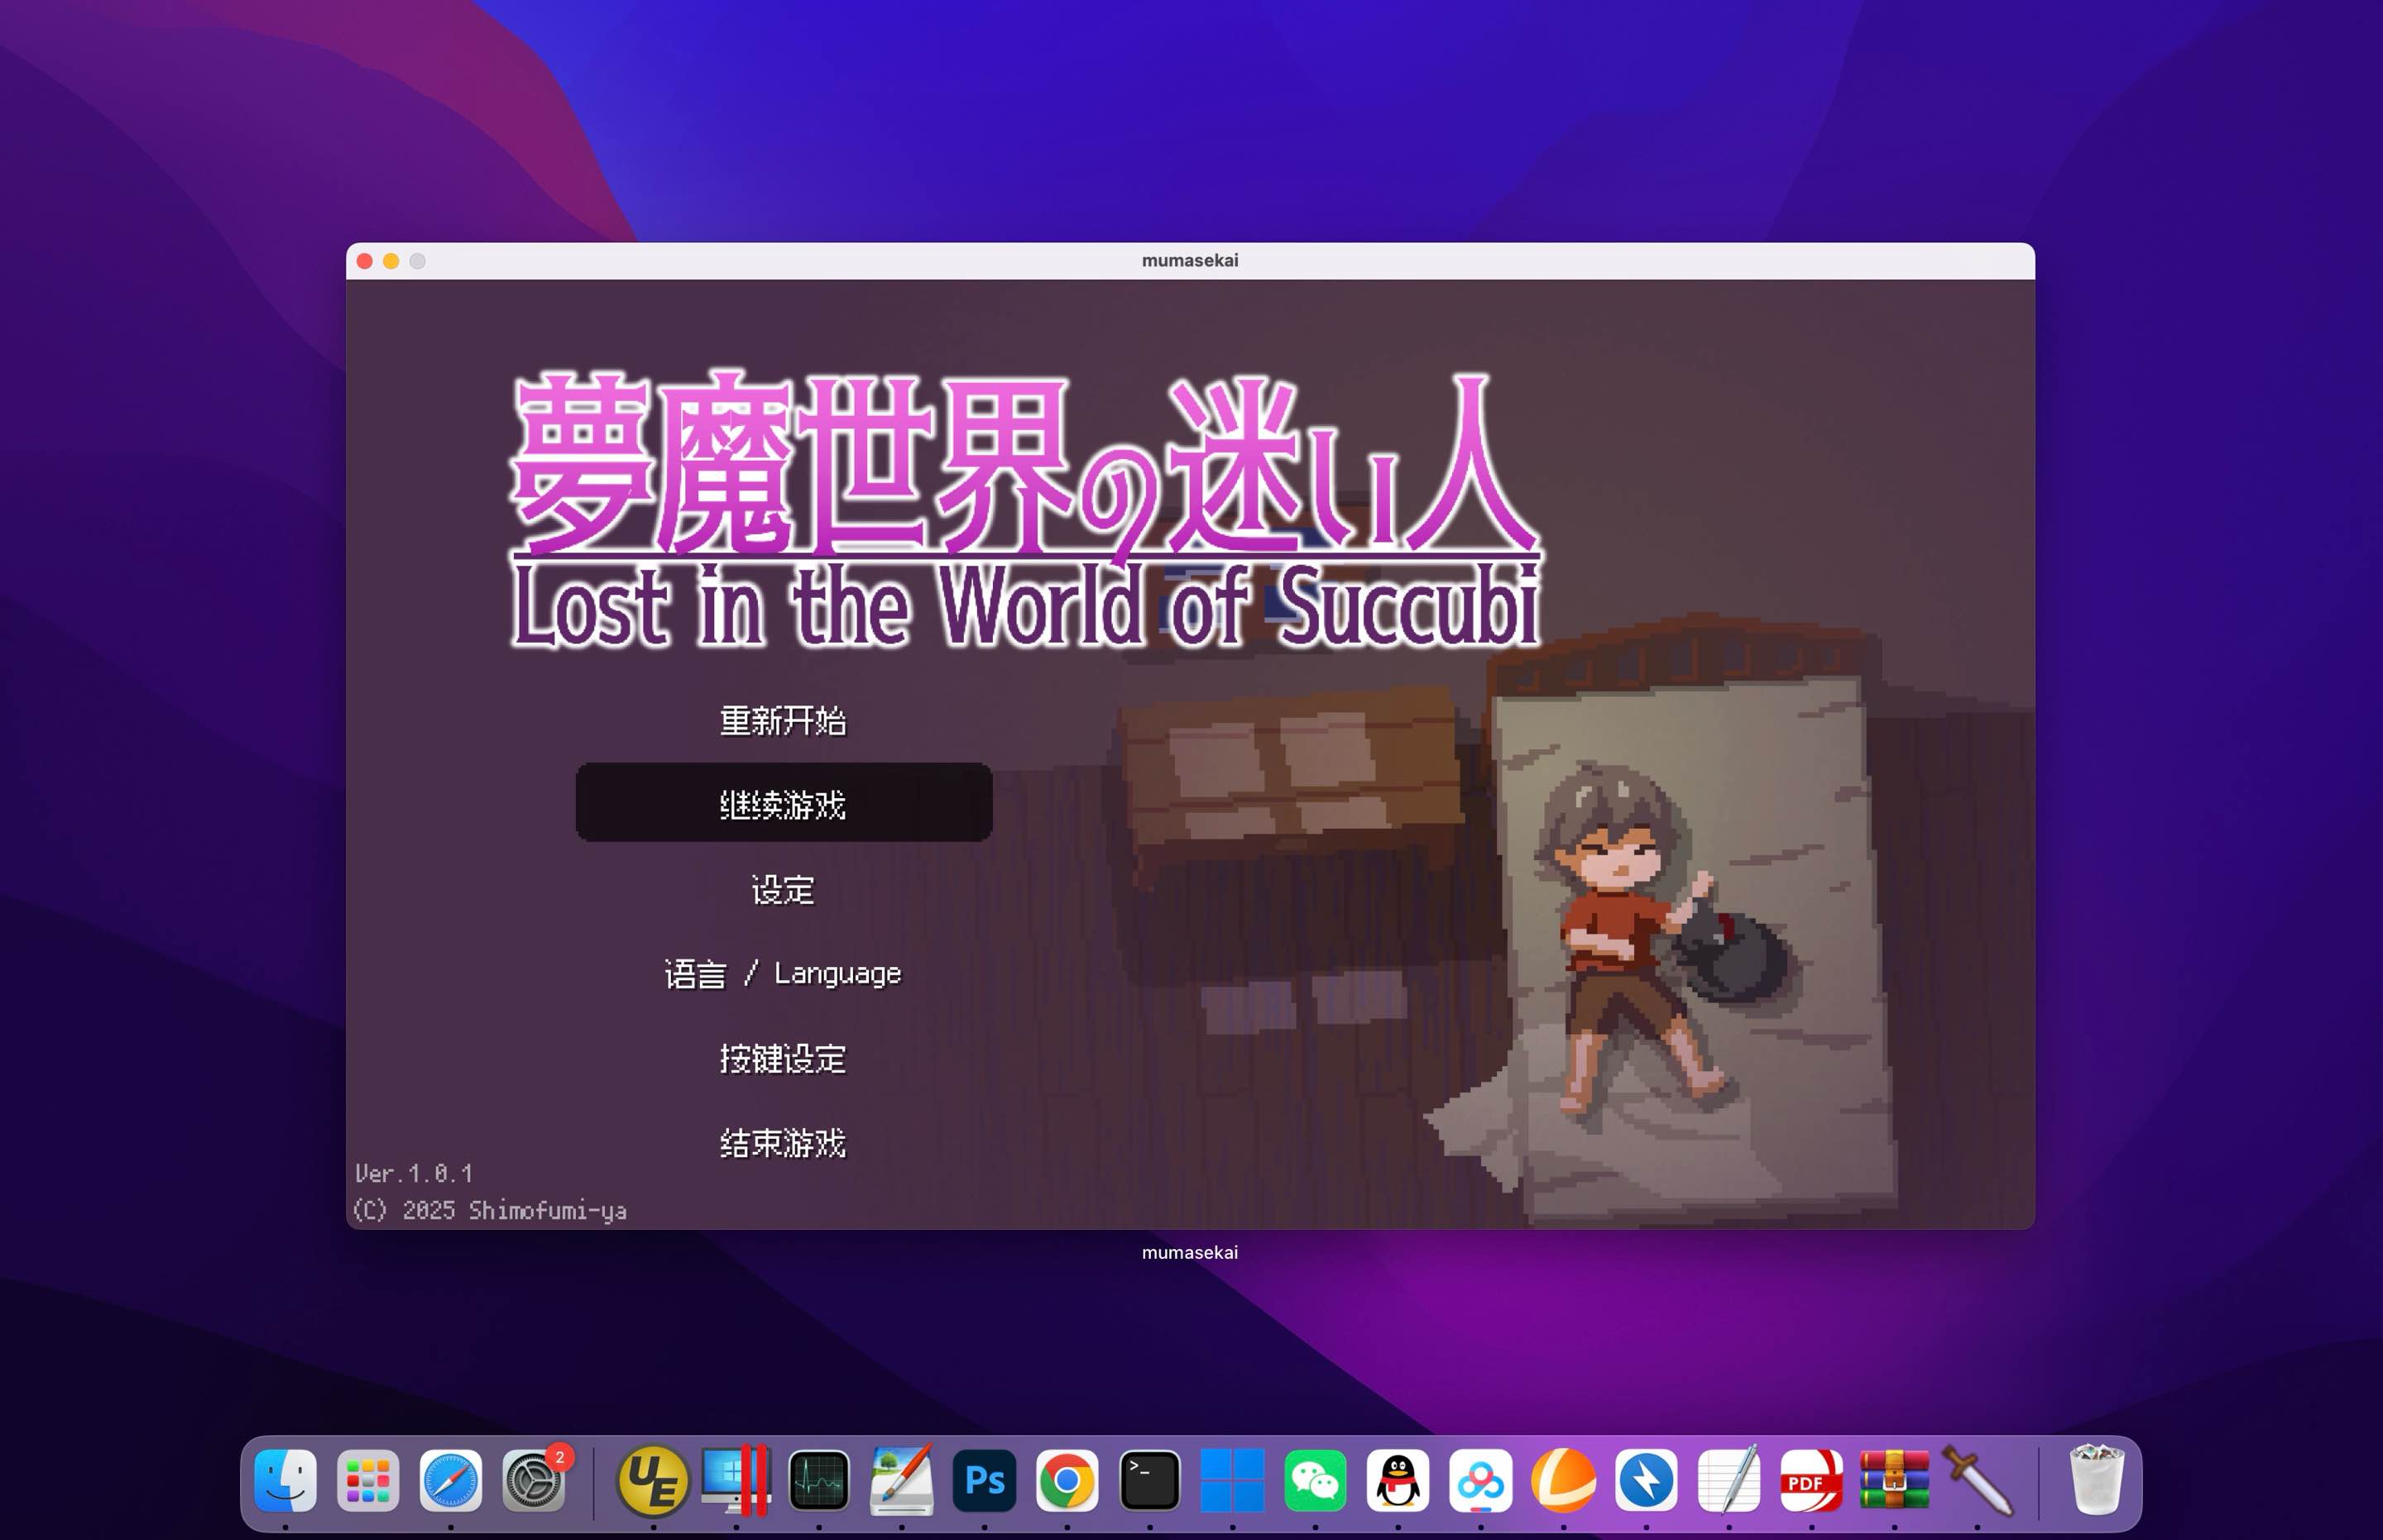
Task: Open 按键设定 key configuration
Action: [x=782, y=1058]
